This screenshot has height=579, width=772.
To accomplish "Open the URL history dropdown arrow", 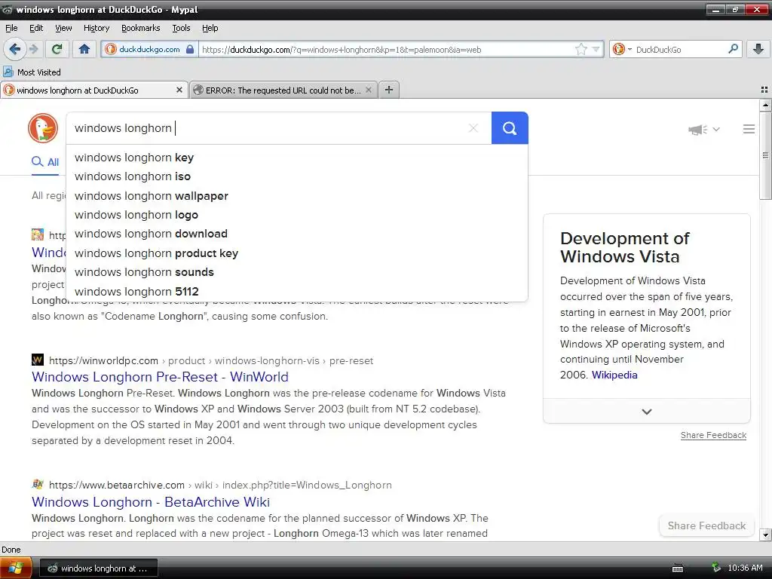I will coord(596,49).
